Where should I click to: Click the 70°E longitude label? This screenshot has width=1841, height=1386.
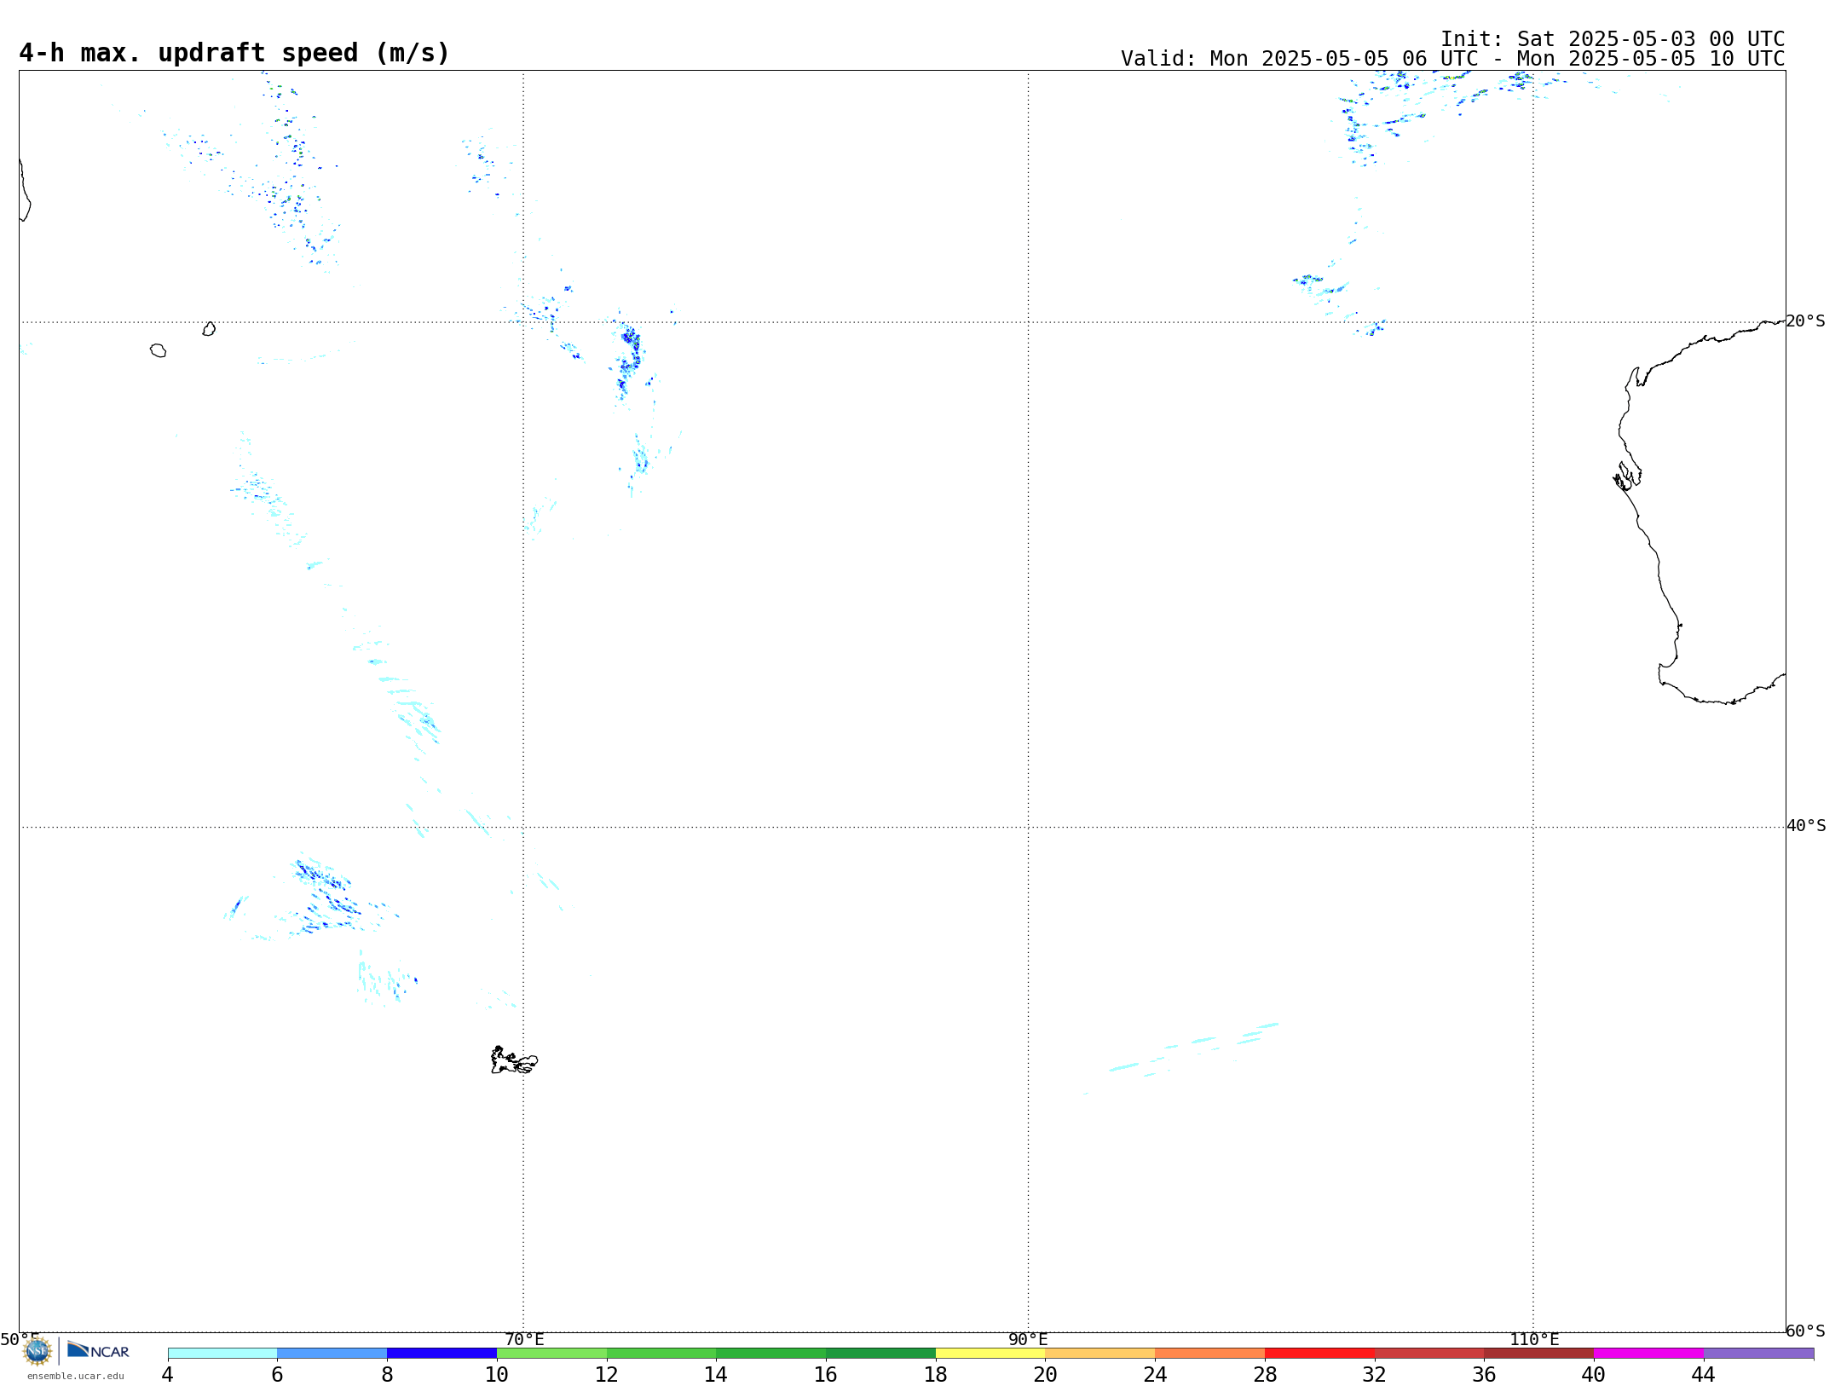524,1340
